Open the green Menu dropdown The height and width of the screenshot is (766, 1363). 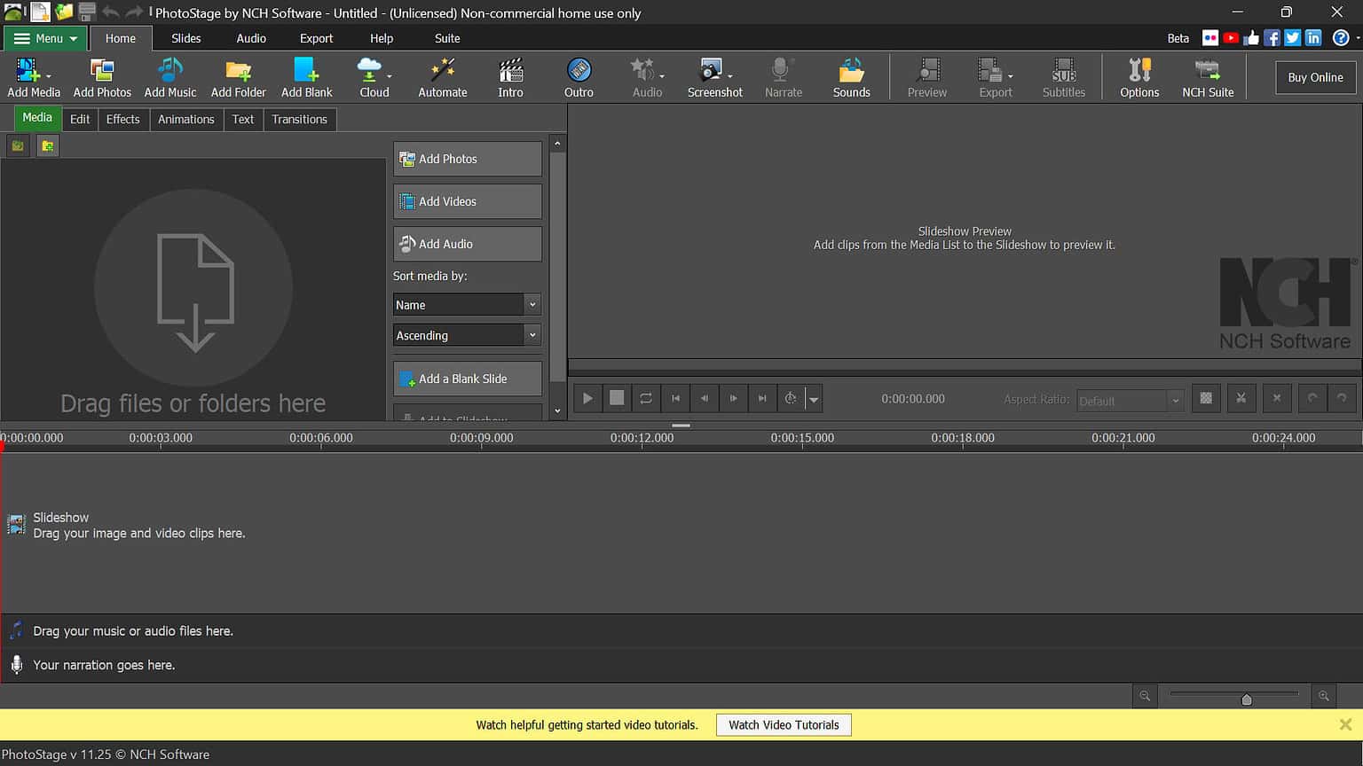(45, 38)
